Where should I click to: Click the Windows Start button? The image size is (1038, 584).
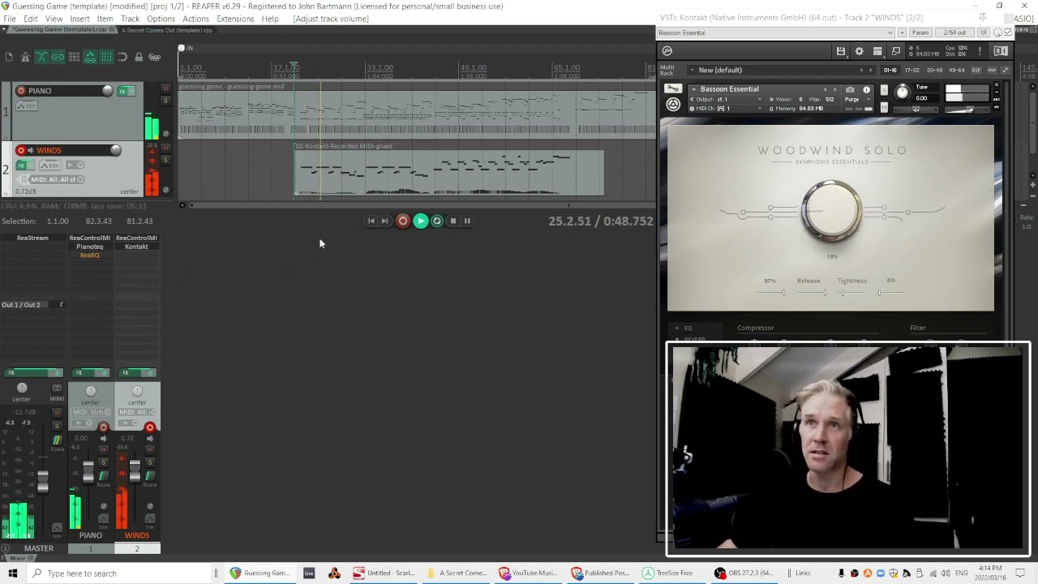(x=12, y=573)
